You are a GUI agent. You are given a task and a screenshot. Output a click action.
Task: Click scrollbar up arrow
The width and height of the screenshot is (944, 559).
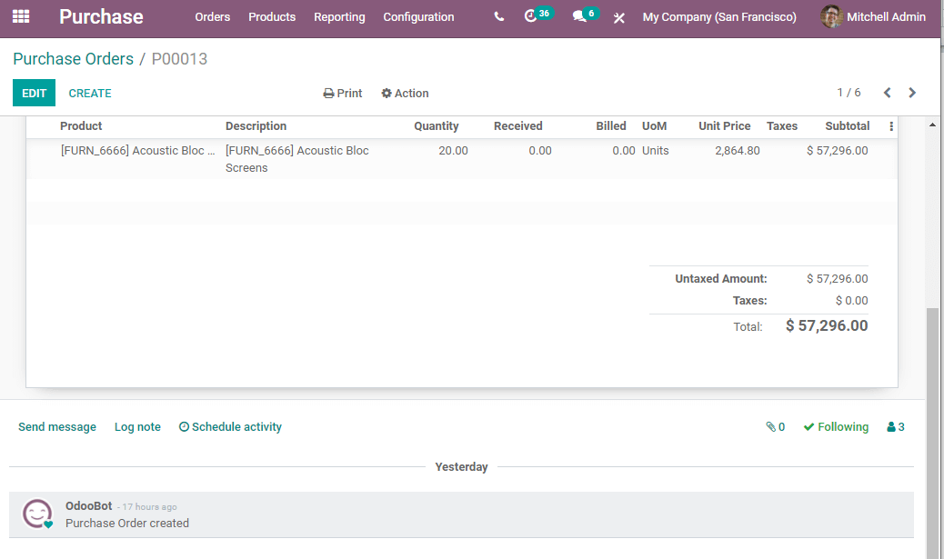932,125
